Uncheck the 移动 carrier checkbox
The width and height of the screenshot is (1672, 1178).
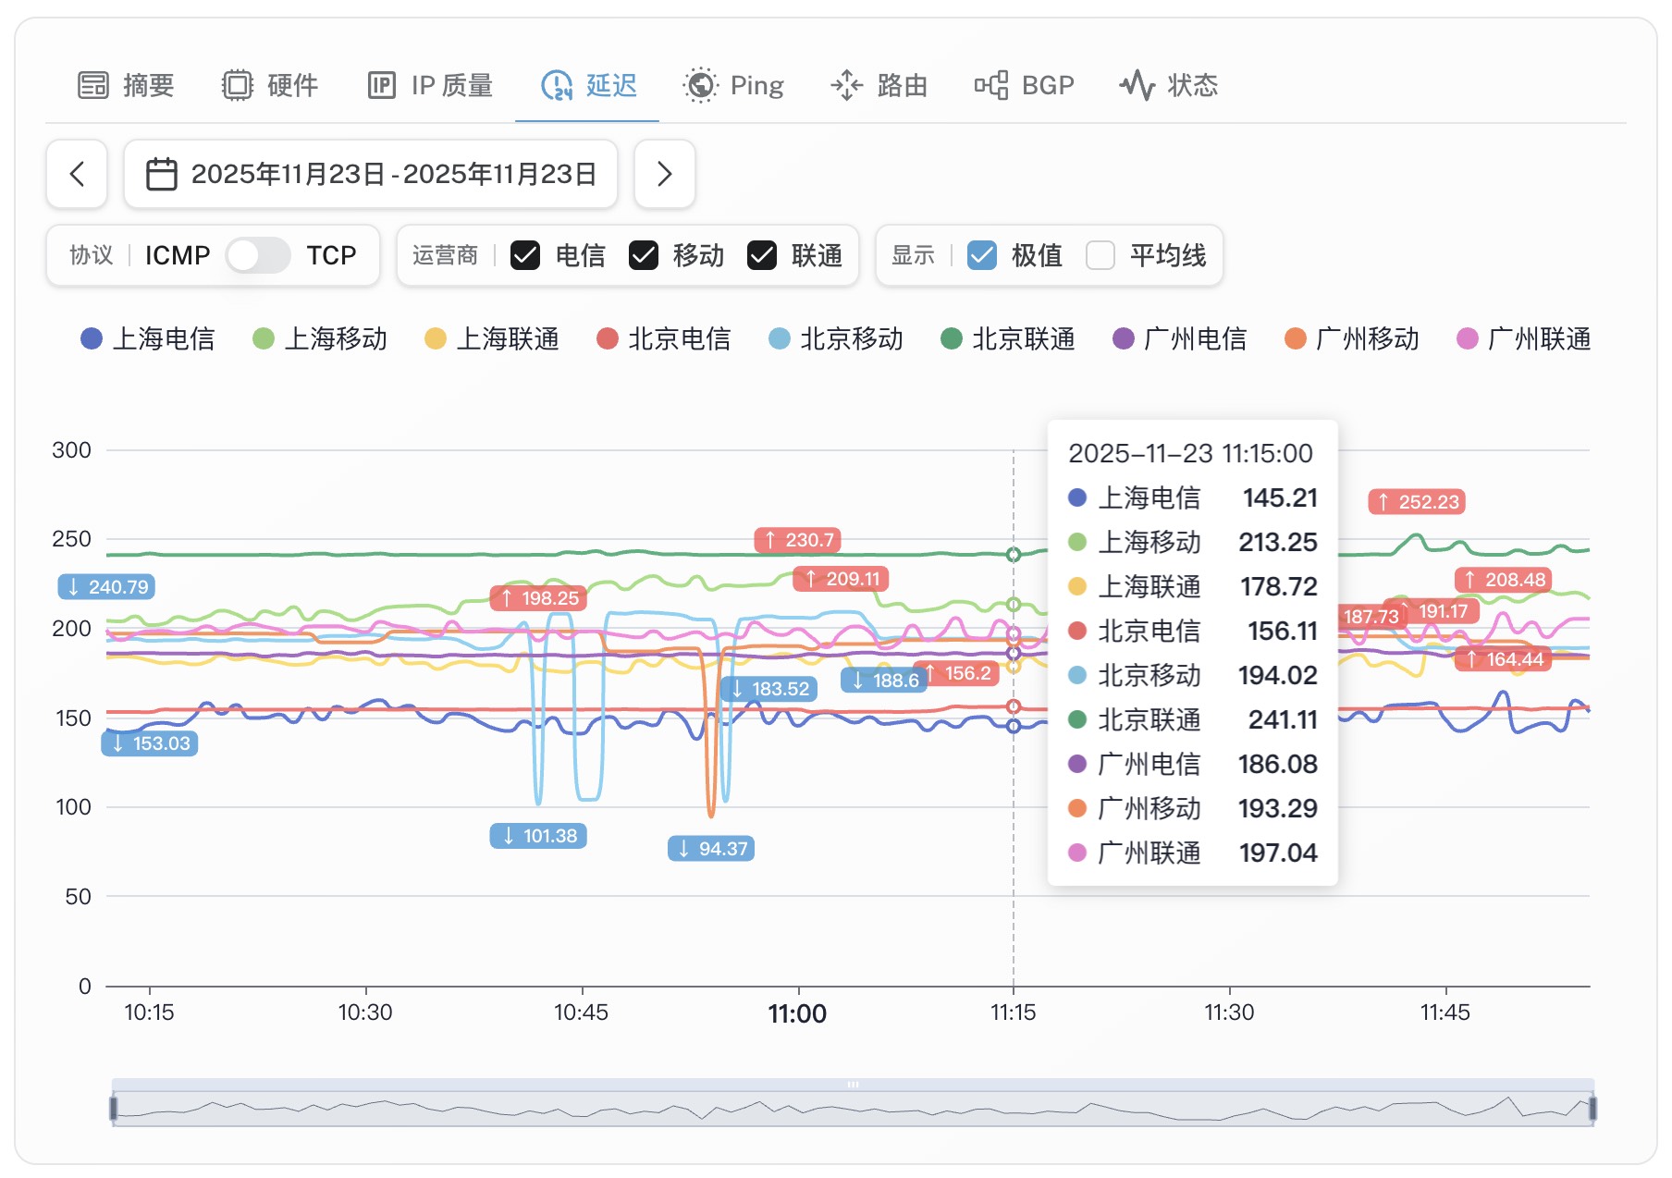click(x=644, y=255)
